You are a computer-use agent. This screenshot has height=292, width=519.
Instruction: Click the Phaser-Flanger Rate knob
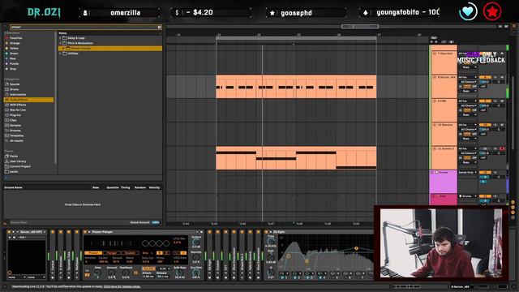tap(97, 273)
